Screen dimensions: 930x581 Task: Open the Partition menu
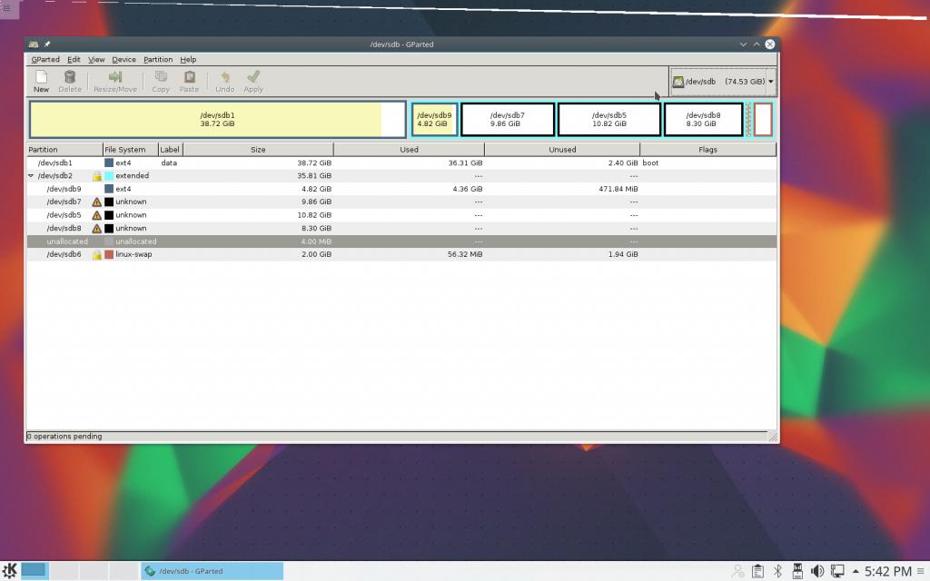(x=157, y=59)
